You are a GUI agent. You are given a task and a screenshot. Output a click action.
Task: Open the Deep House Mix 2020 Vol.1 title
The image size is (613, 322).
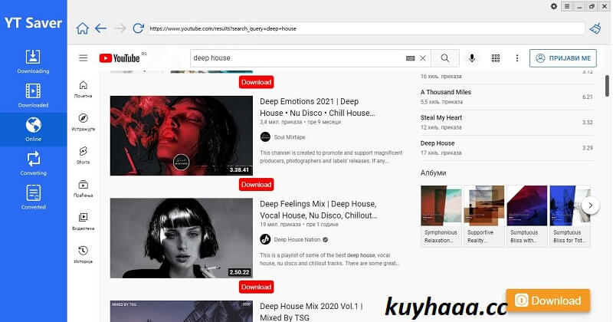pyautogui.click(x=311, y=312)
